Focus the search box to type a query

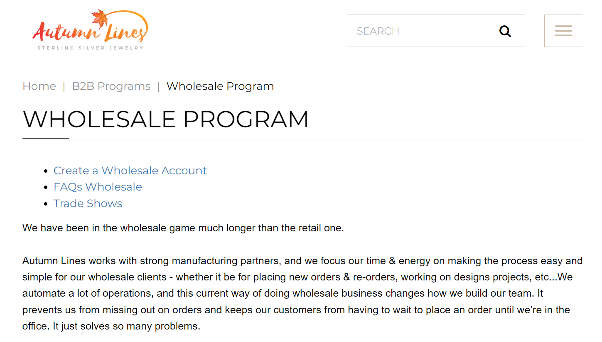415,31
